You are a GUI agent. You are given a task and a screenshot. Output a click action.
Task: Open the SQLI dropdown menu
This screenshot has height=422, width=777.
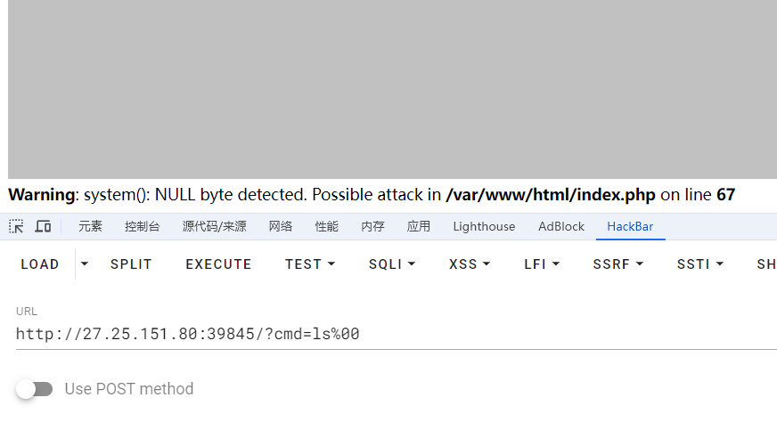pos(392,264)
